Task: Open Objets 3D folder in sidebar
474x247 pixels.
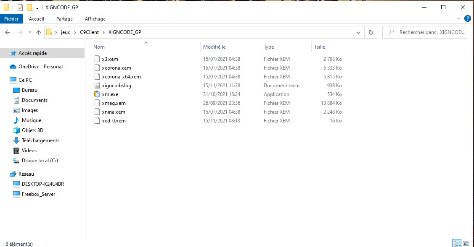Action: pos(32,130)
